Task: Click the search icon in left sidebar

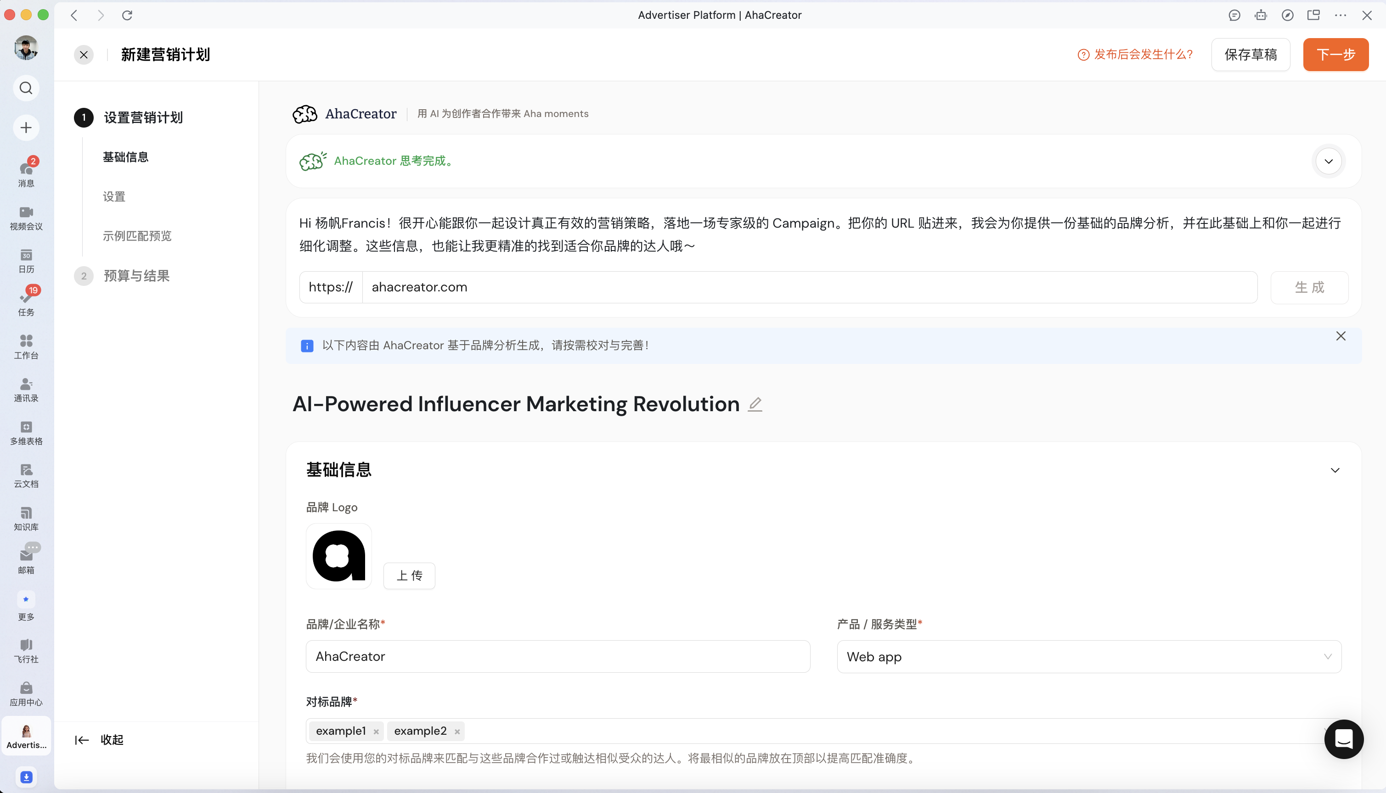Action: [x=26, y=88]
